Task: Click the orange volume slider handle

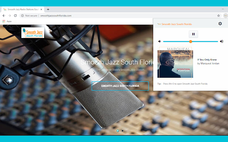Action: click(191, 42)
